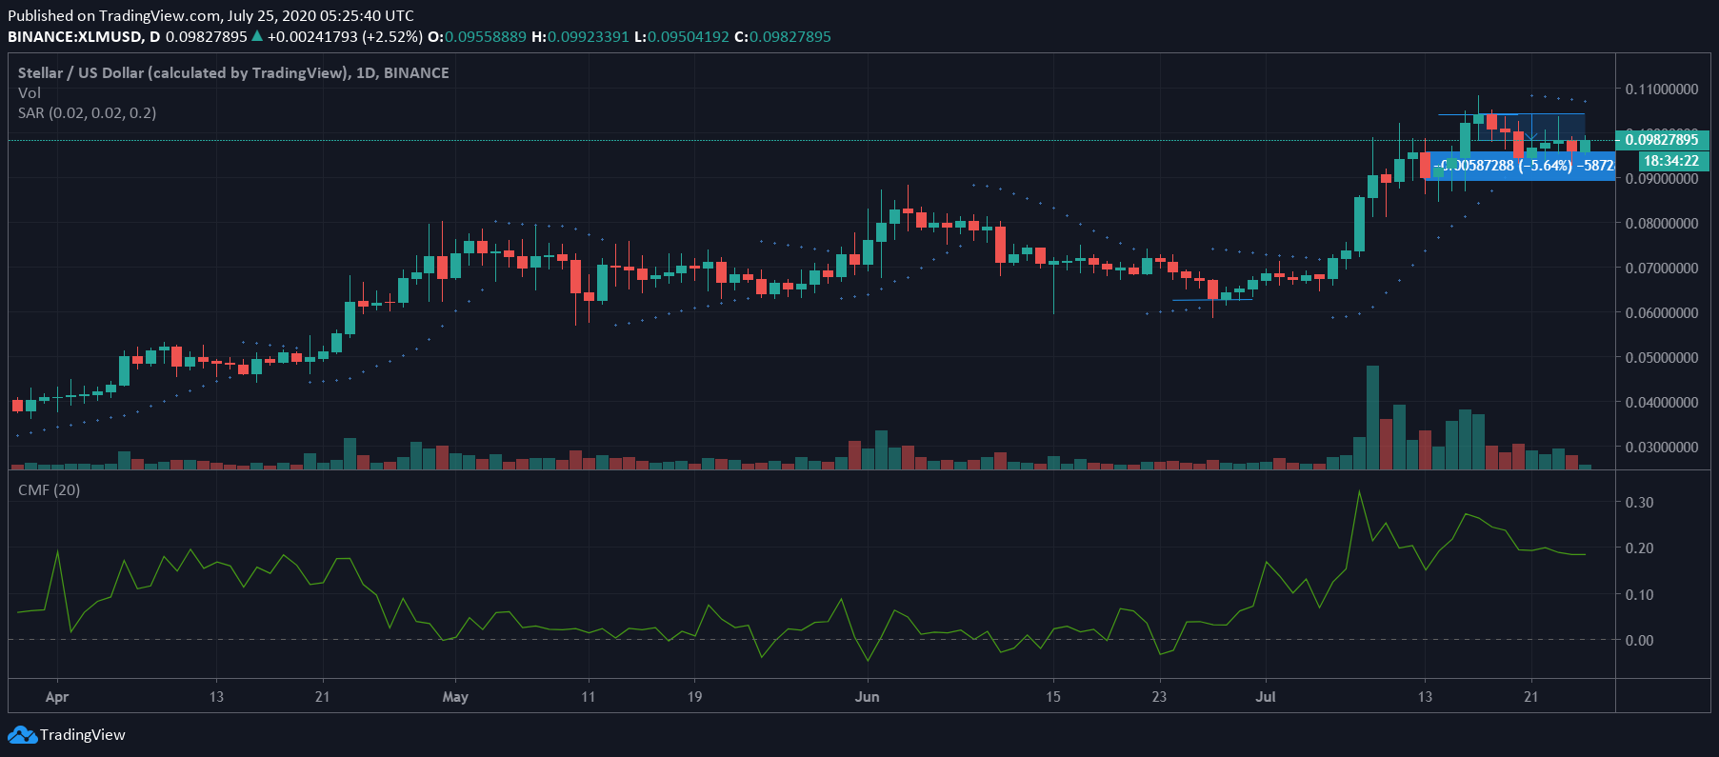Click the open price value O:0.09558889
1719x757 pixels.
click(x=477, y=37)
